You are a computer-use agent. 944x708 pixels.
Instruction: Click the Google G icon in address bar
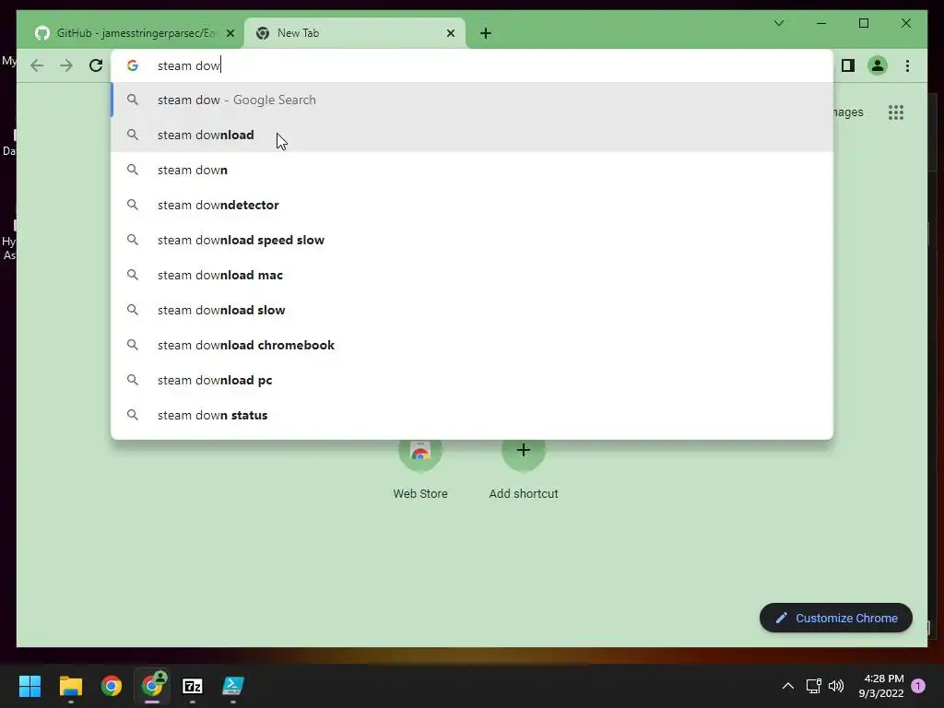pos(133,65)
